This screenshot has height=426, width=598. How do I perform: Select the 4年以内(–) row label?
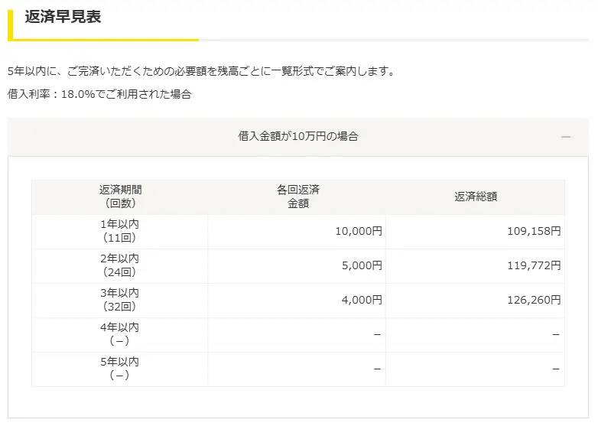click(120, 334)
